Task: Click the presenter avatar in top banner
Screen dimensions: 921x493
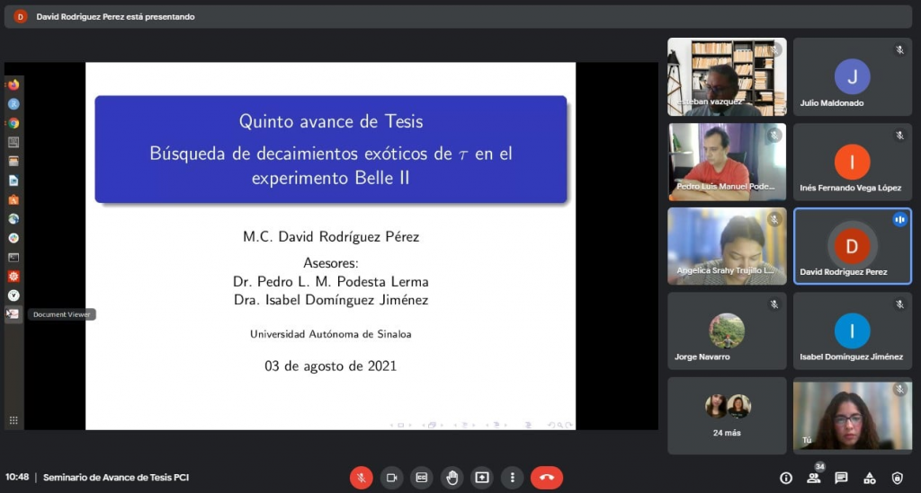Action: coord(21,16)
